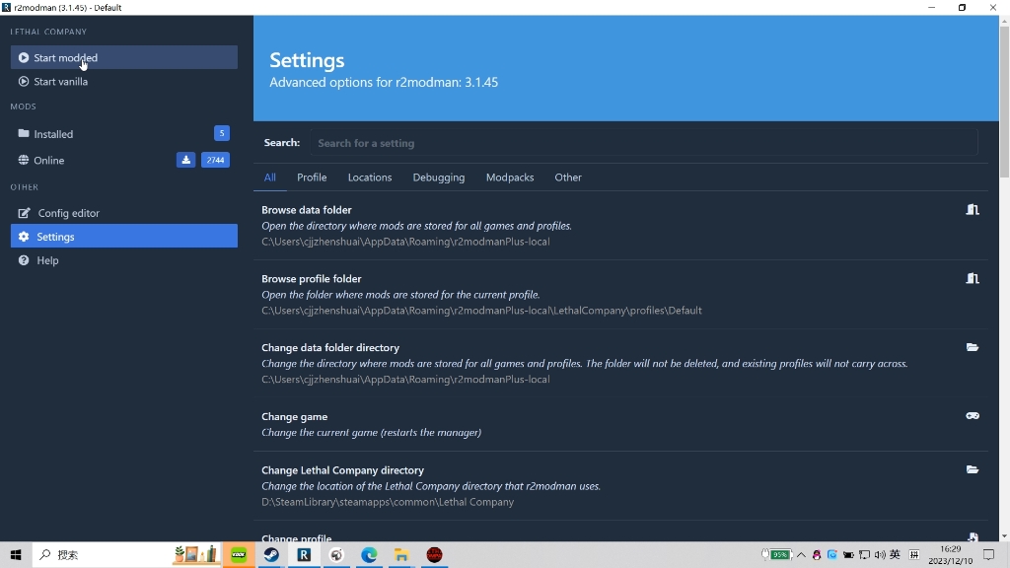The height and width of the screenshot is (568, 1010).
Task: Click the Change game title
Action: (294, 417)
